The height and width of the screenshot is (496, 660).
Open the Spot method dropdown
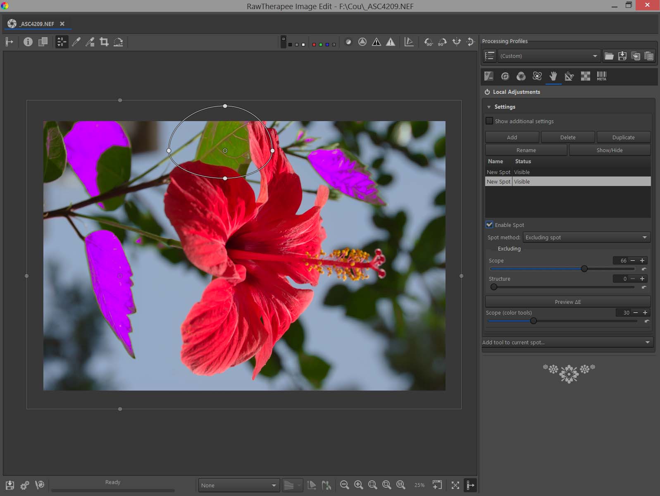pos(586,237)
